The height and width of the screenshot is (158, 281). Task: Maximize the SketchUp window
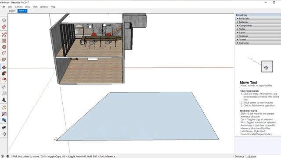pos(274,2)
